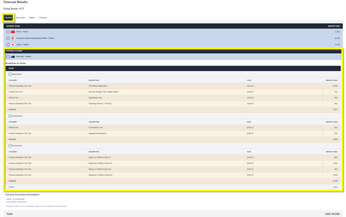Screen dimensions: 346x217
Task: Switch to the Summary tab
Action: point(20,18)
